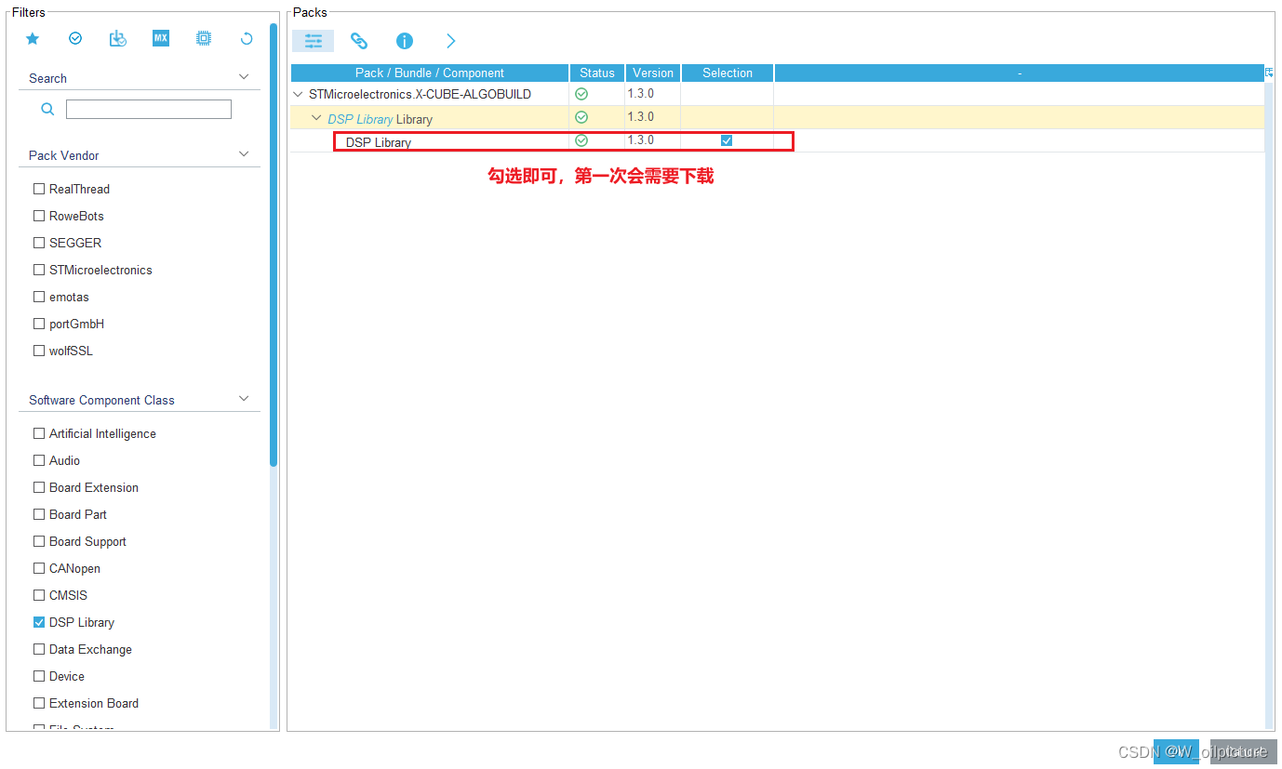This screenshot has height=769, width=1282.
Task: Click version 1.3.0 of the X-CUBE-ALGOBUILD pack
Action: click(x=640, y=94)
